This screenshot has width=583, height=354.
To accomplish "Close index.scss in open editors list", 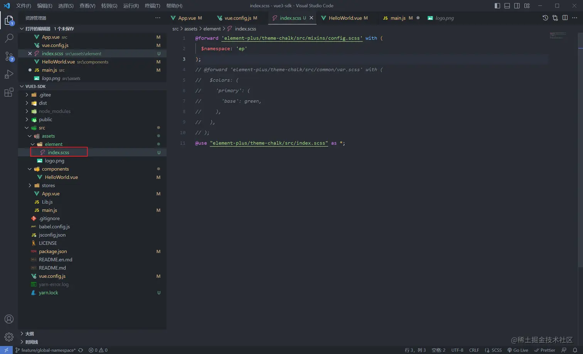I will pos(30,54).
